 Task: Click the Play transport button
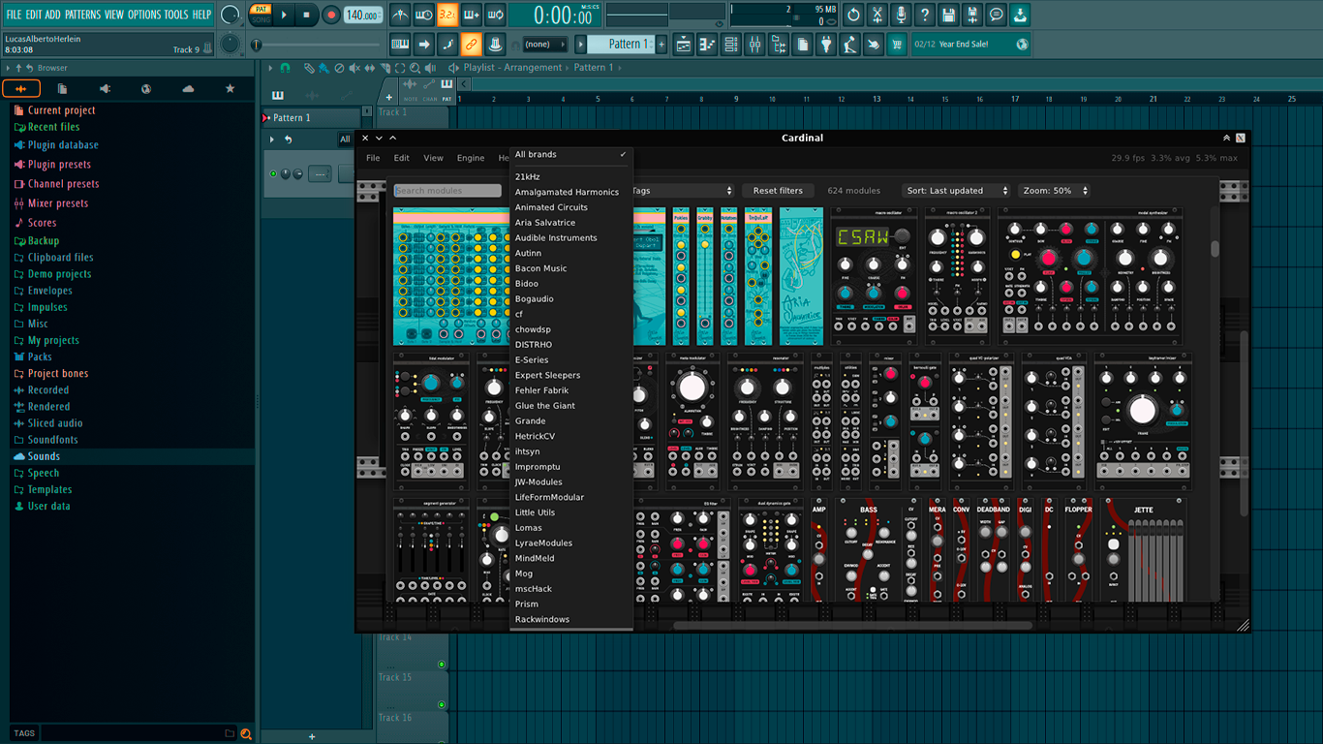coord(284,15)
